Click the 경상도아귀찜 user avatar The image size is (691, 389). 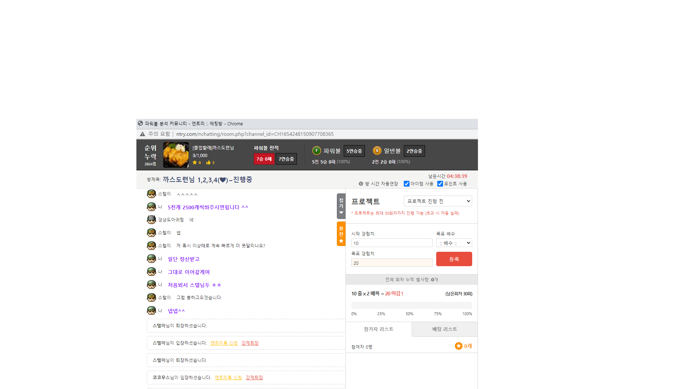152,220
